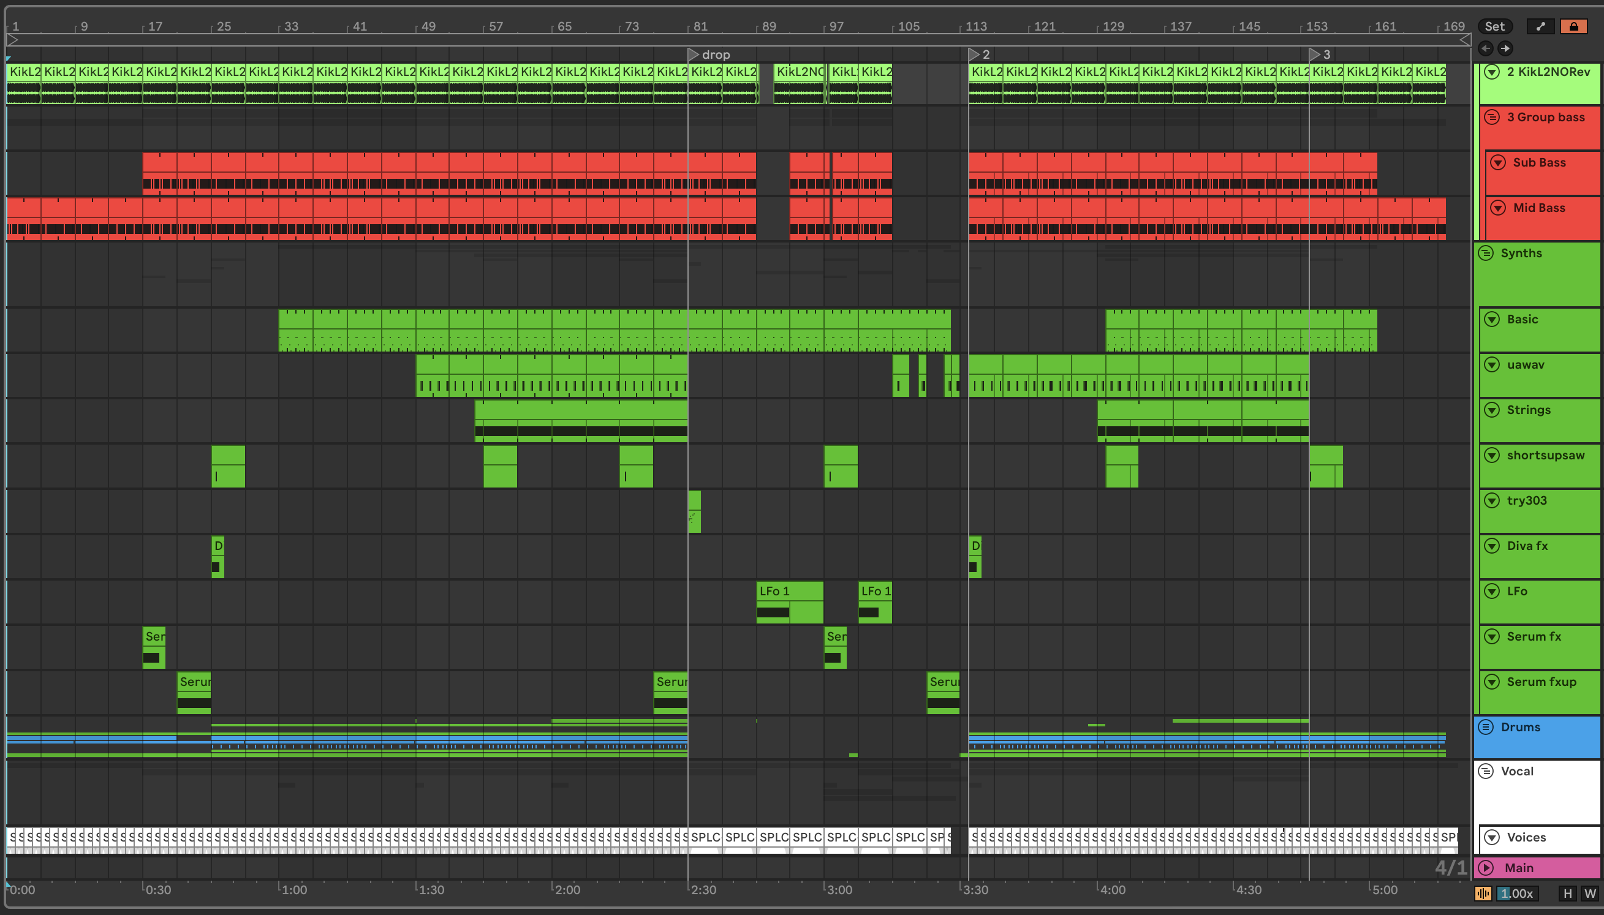Unfold the Main track play triangle

pyautogui.click(x=1486, y=868)
